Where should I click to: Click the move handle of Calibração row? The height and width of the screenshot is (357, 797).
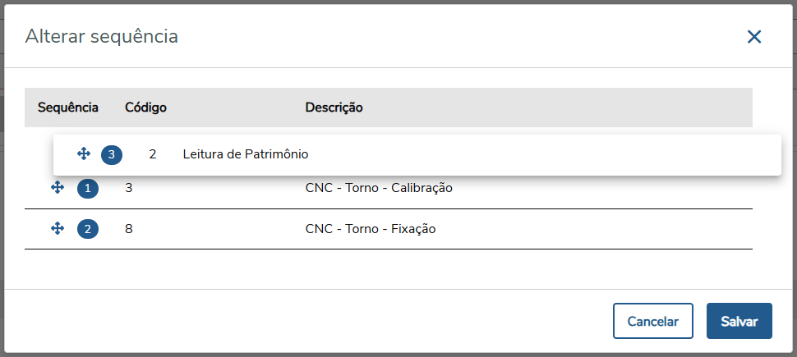(58, 188)
